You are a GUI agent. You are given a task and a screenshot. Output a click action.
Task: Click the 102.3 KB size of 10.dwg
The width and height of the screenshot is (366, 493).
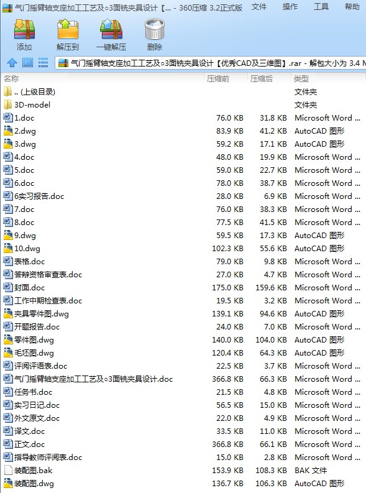tap(227, 249)
